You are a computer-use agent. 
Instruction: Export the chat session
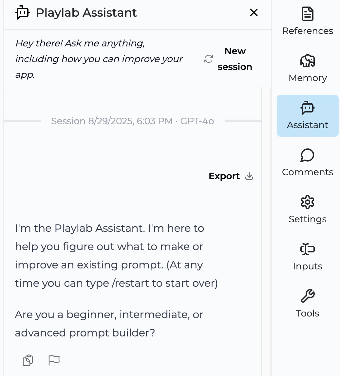[231, 176]
